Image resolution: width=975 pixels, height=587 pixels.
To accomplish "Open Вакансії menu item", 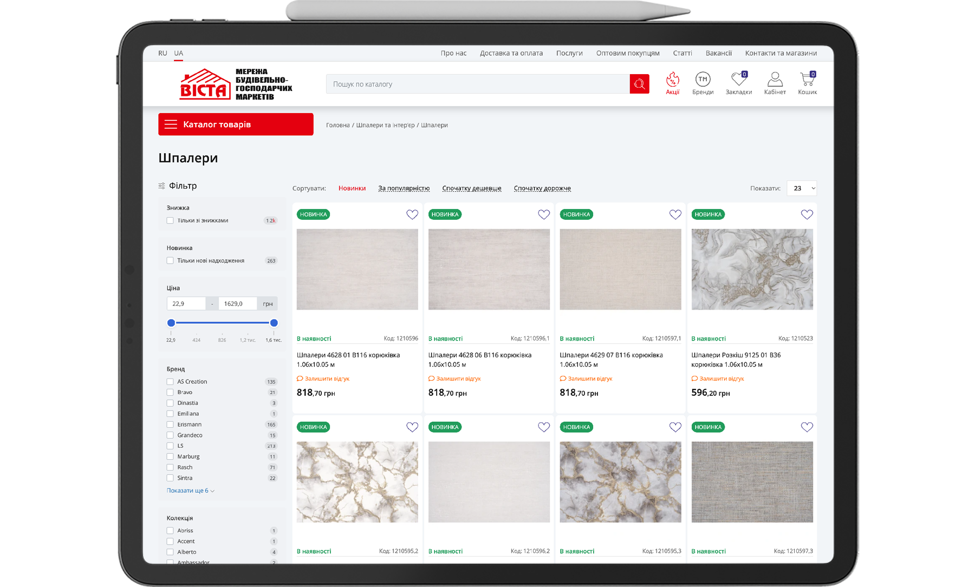I will pos(718,53).
